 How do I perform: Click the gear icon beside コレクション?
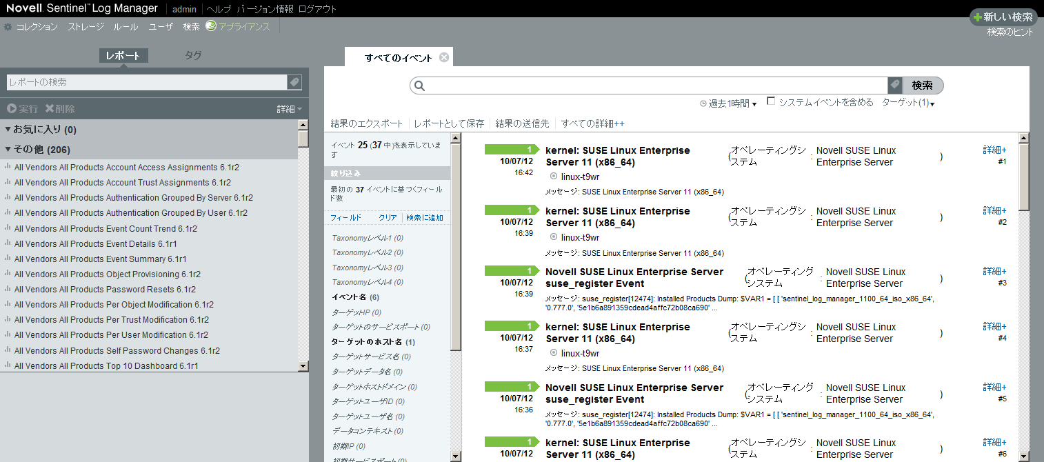click(8, 27)
